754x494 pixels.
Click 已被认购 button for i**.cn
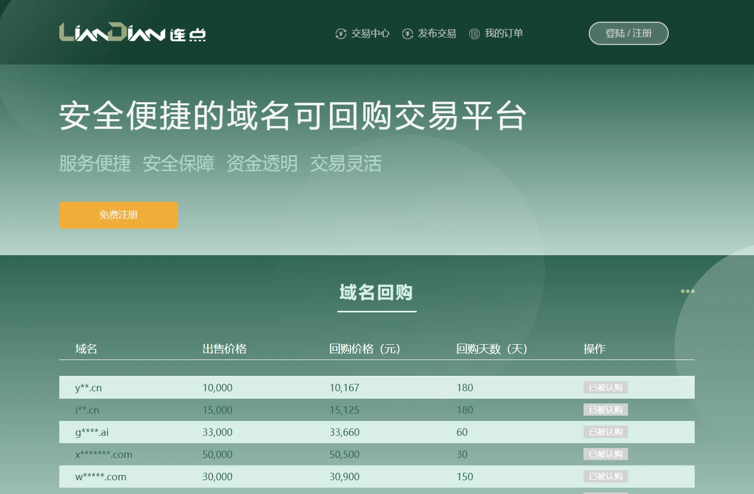pyautogui.click(x=606, y=410)
